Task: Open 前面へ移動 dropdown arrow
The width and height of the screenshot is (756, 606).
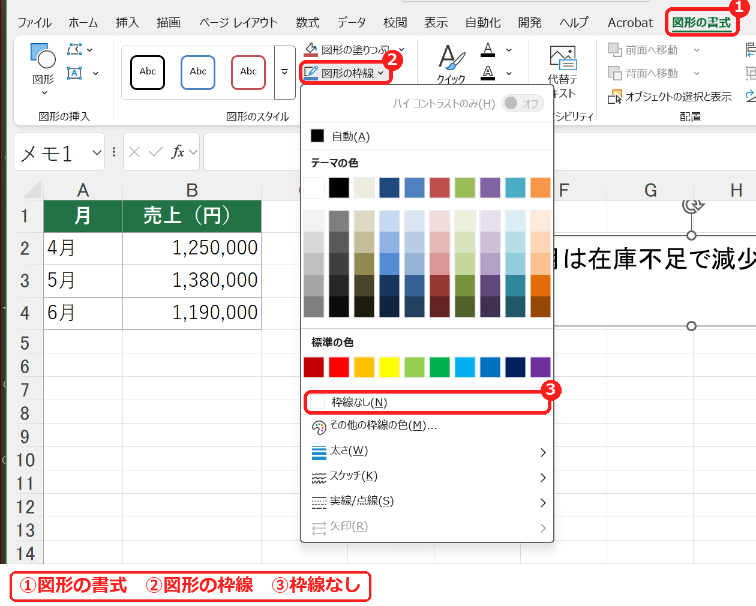Action: (x=697, y=50)
